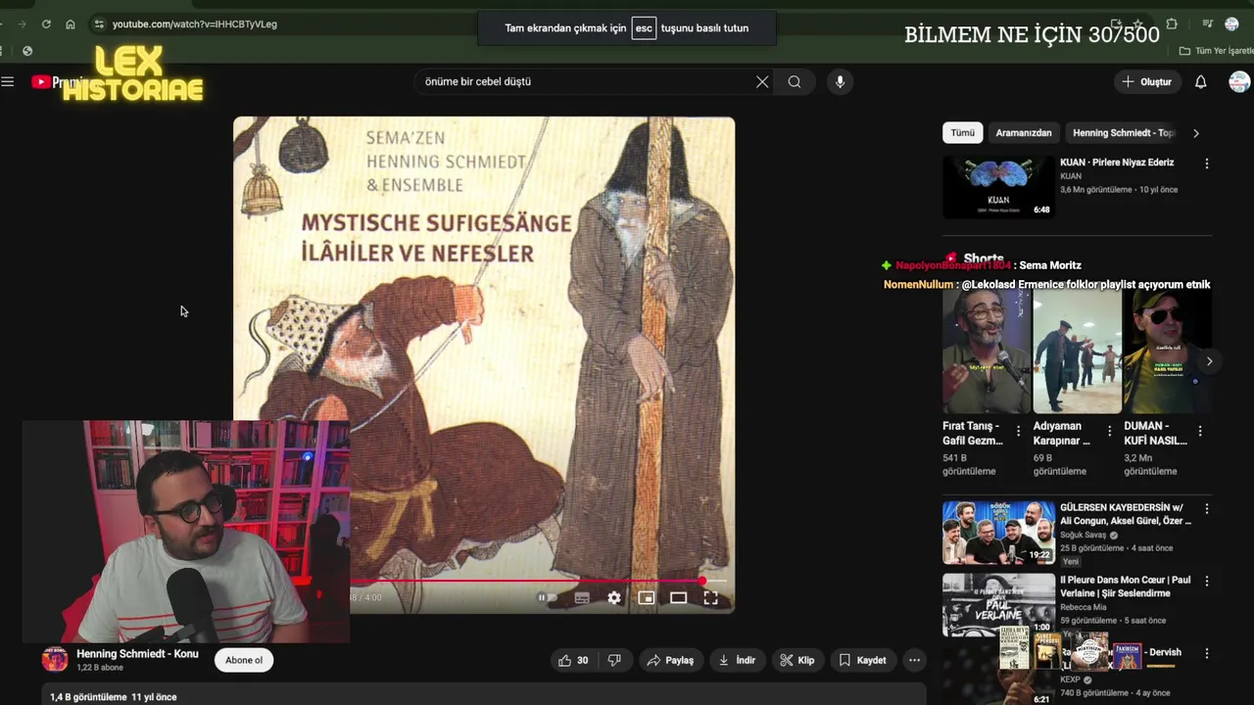1254x705 pixels.
Task: Switch to miniplayer mode
Action: 647,597
